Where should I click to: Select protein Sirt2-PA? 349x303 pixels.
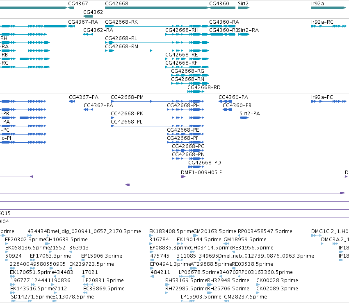[244, 118]
